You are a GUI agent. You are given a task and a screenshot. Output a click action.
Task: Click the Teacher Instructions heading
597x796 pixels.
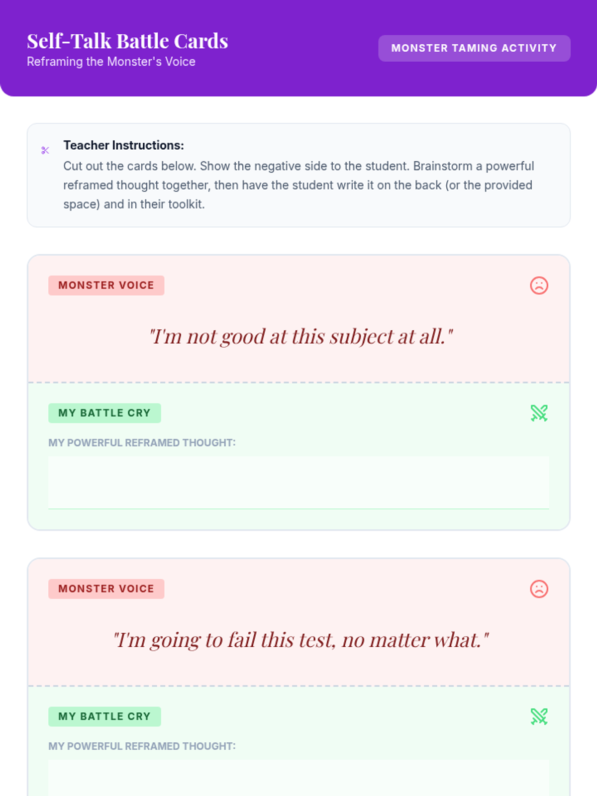click(x=123, y=145)
